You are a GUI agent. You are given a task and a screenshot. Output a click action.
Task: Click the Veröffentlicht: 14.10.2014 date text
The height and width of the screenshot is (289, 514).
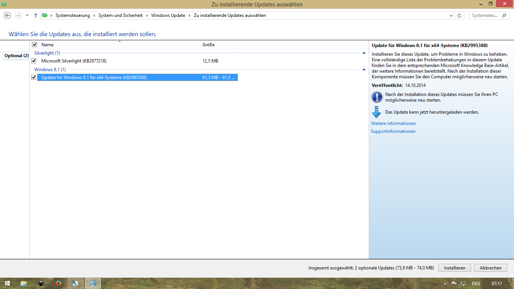point(400,85)
